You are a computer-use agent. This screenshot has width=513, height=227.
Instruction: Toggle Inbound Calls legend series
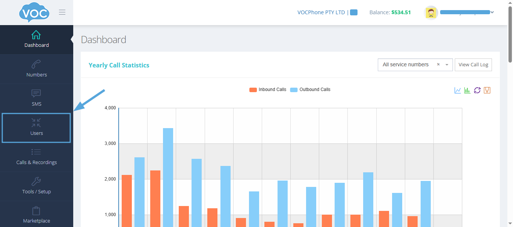(x=268, y=90)
